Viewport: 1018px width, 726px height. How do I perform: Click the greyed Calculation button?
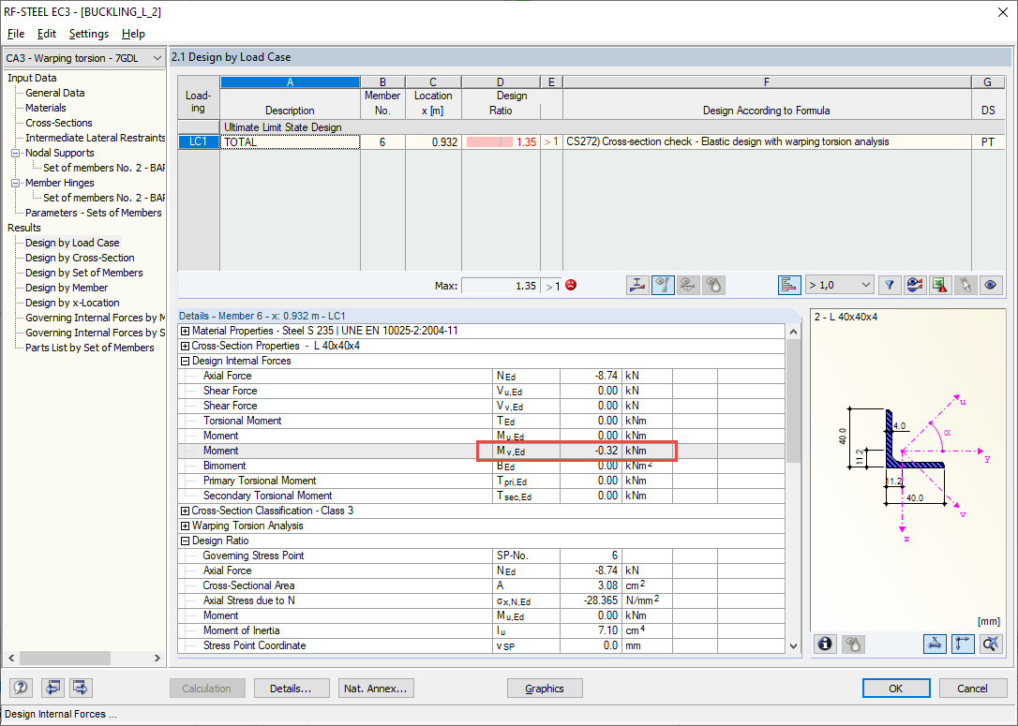[206, 689]
